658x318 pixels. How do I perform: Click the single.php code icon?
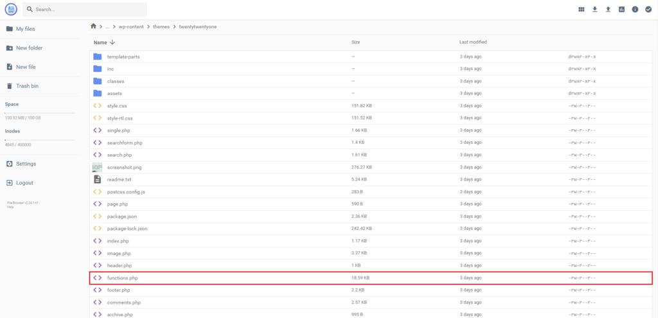click(98, 130)
